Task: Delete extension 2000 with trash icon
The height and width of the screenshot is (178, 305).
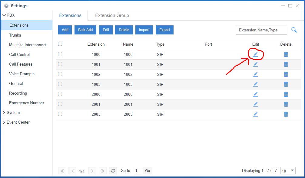Action: [x=286, y=94]
